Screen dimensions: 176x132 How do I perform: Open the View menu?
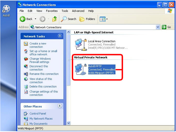click(x=39, y=11)
